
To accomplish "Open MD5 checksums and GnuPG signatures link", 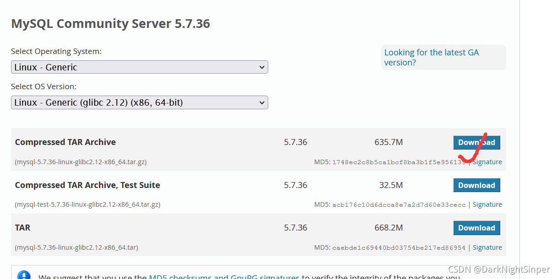I will coord(224,276).
